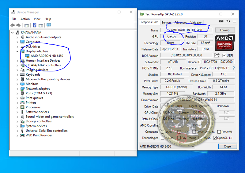Click the Bus Interface question mark
This screenshot has height=173, width=245.
[x=234, y=68]
